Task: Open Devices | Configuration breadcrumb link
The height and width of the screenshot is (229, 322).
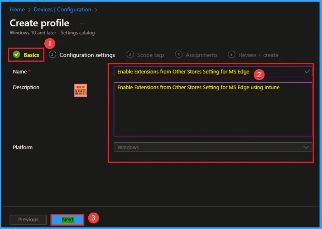Action: click(62, 9)
